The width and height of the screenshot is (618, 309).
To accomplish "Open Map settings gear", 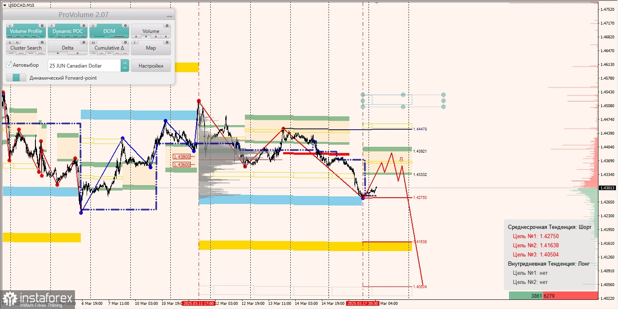I will 167,42.
